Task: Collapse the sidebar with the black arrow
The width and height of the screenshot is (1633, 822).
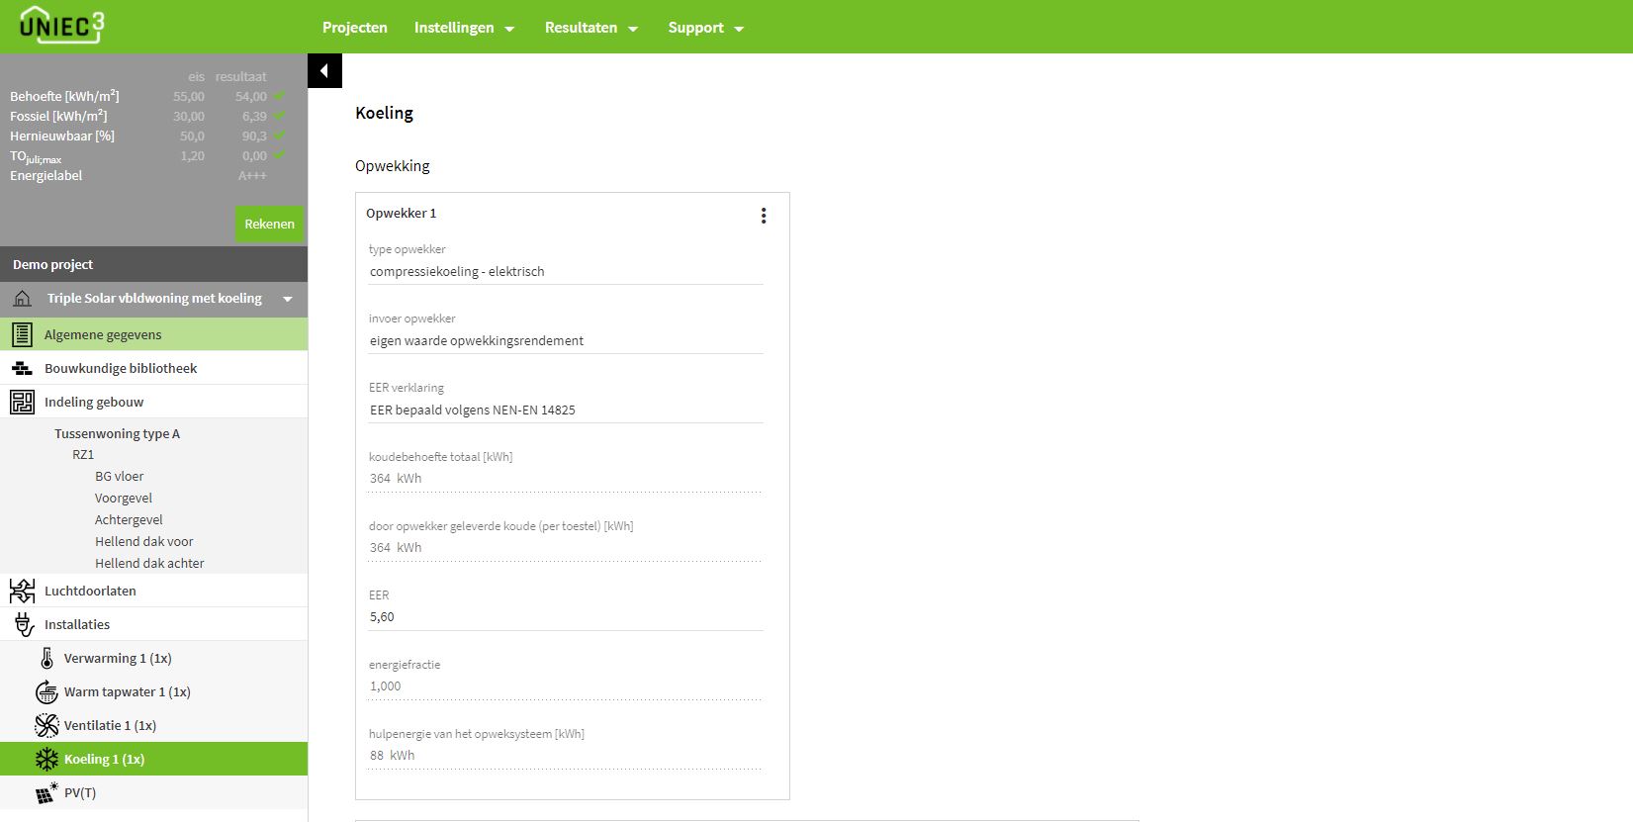Action: click(x=324, y=71)
